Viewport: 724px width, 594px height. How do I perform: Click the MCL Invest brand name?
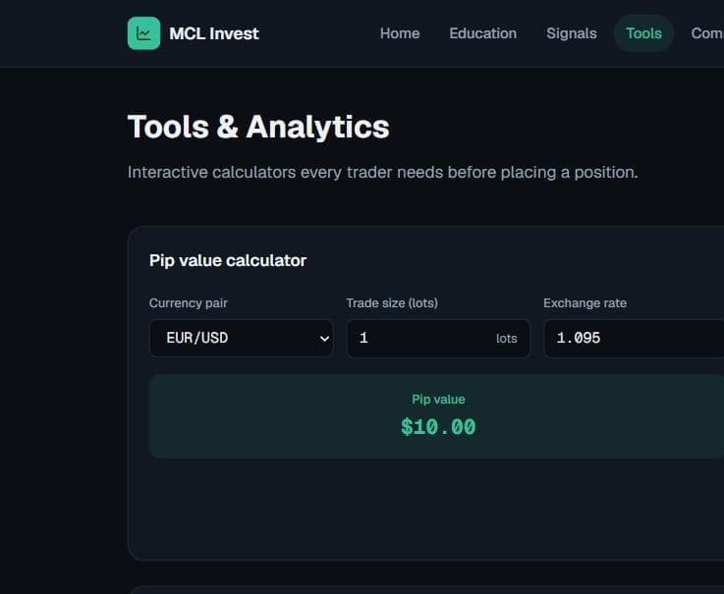click(x=214, y=33)
